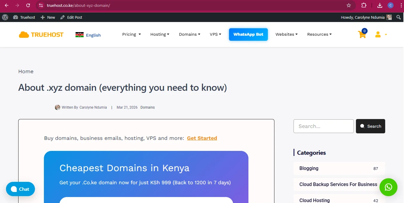Open Howdy, Carolyne Ndumia account menu
Image resolution: width=404 pixels, height=203 pixels.
coord(366,17)
